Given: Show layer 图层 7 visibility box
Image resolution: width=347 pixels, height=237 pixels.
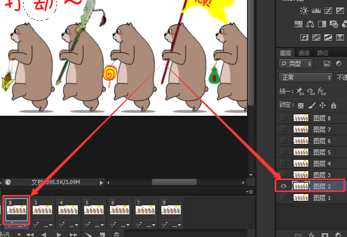Looking at the screenshot, I should tap(284, 129).
